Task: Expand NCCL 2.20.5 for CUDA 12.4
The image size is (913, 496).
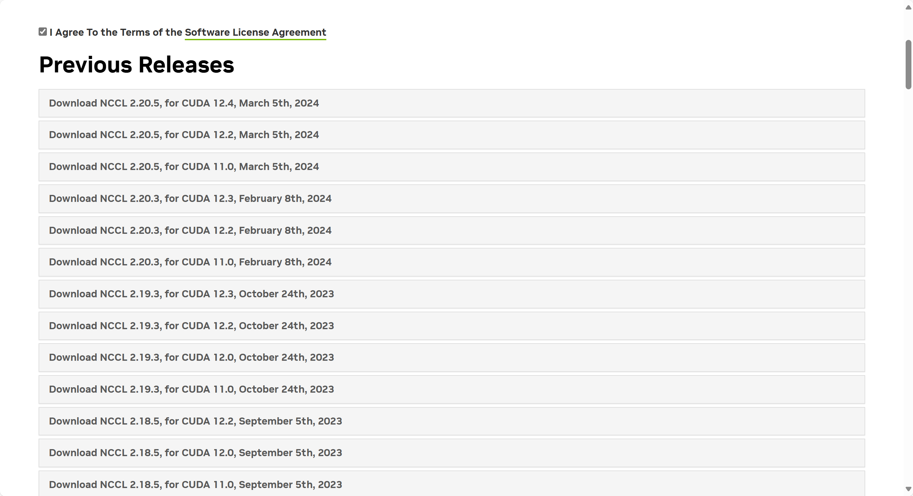Action: [x=184, y=103]
